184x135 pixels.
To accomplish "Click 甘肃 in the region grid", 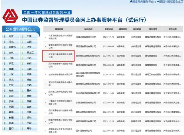I will pyautogui.click(x=29, y=107).
